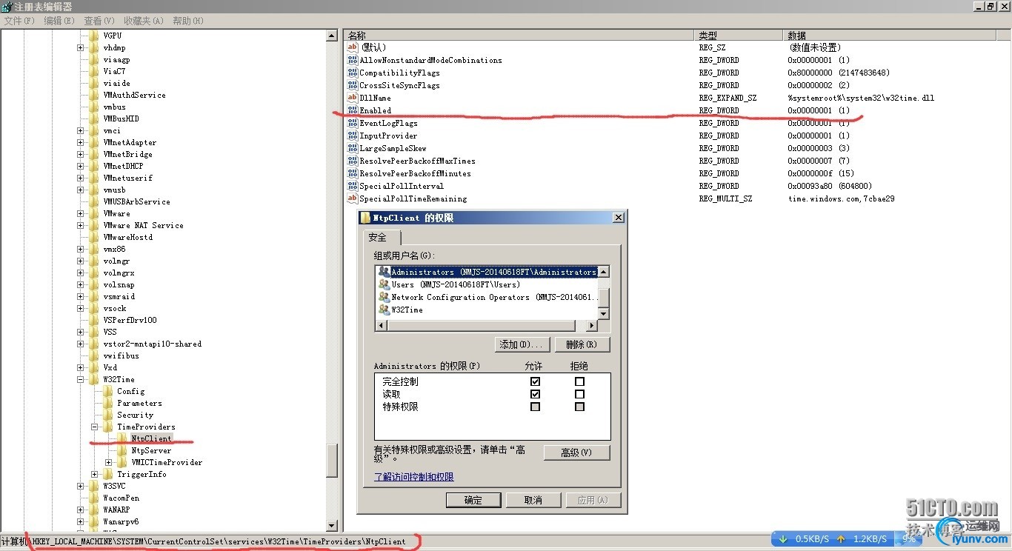The height and width of the screenshot is (551, 1012).
Task: Expand the TriggerInfo tree node
Action: (x=94, y=474)
